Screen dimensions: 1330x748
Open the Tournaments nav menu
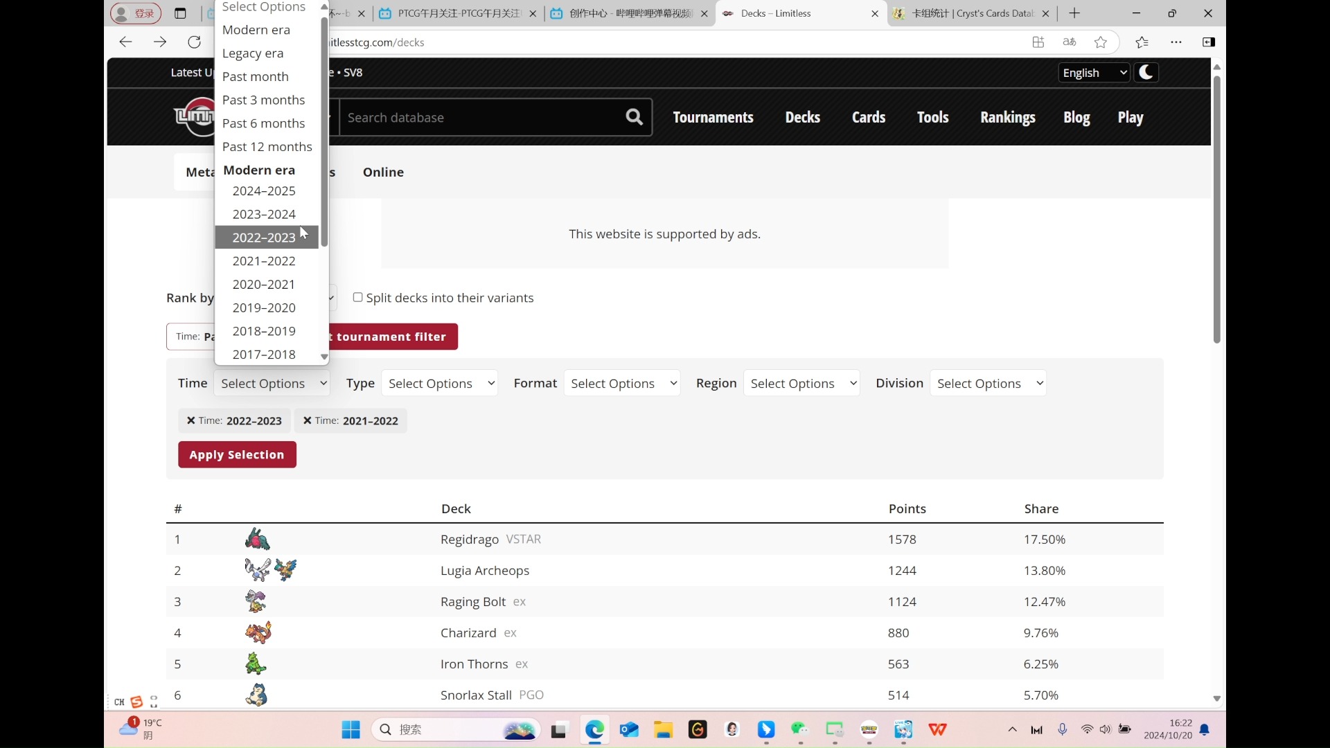coord(713,117)
